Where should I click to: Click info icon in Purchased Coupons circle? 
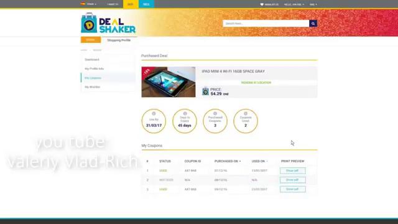point(215,113)
